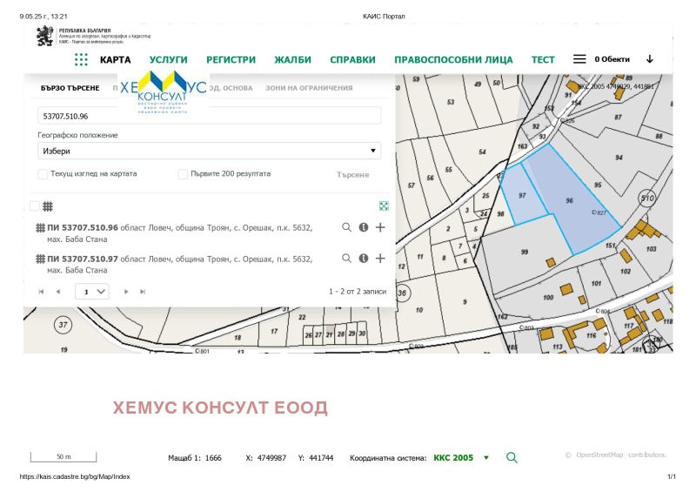This screenshot has width=696, height=492.
Task: Add parcel 53707.510.97 using plus icon
Action: pyautogui.click(x=379, y=259)
